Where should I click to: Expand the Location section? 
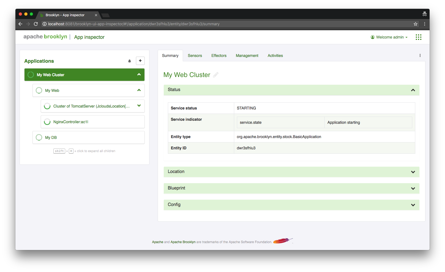coord(413,172)
